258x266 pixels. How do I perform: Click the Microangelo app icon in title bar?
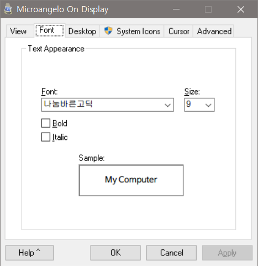pos(8,9)
